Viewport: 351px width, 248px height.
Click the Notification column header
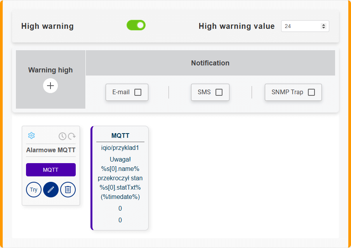[210, 63]
